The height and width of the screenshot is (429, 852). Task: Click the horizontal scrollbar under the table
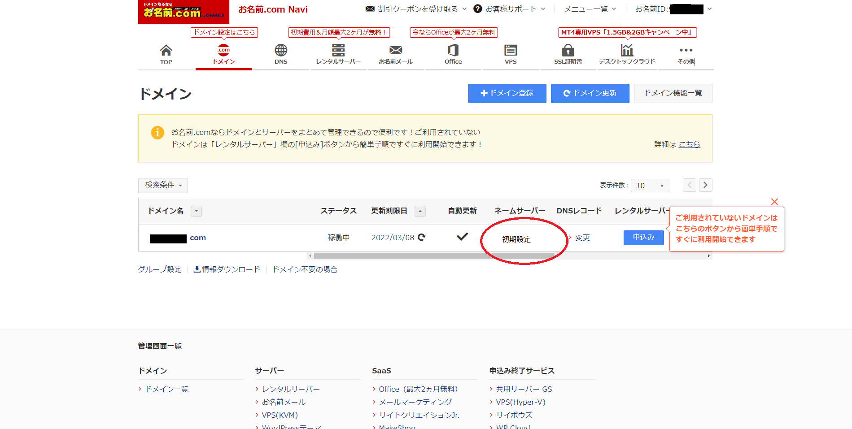pos(434,256)
